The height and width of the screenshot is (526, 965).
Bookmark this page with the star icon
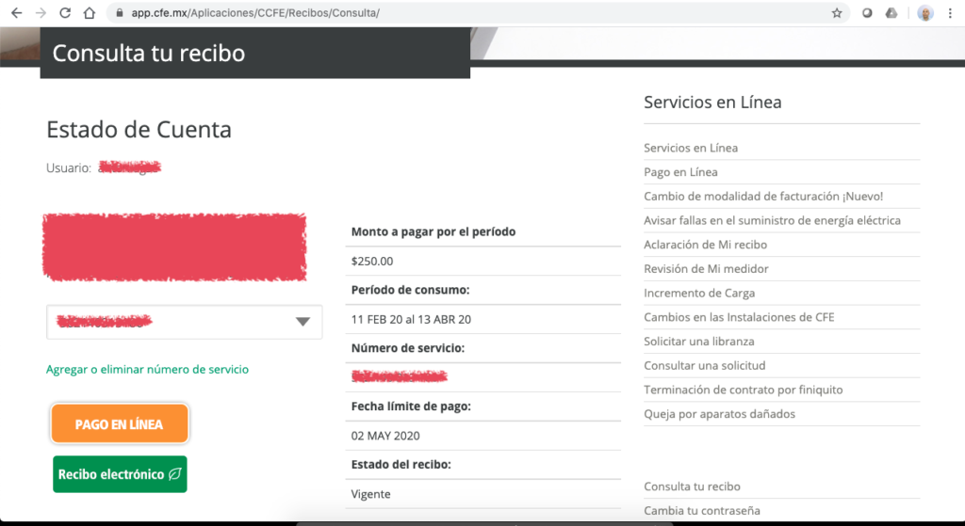837,13
